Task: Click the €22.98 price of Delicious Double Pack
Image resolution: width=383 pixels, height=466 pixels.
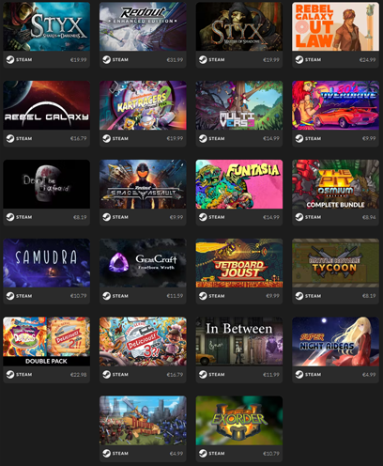Action: 79,375
